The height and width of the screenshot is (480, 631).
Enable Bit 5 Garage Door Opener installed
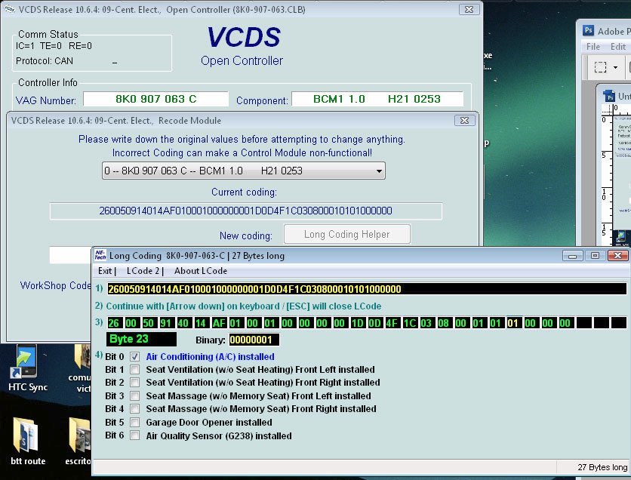point(135,423)
